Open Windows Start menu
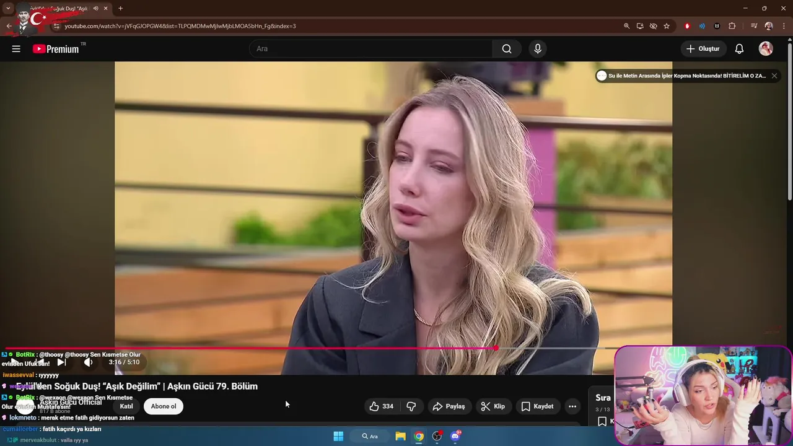This screenshot has width=793, height=446. tap(338, 436)
